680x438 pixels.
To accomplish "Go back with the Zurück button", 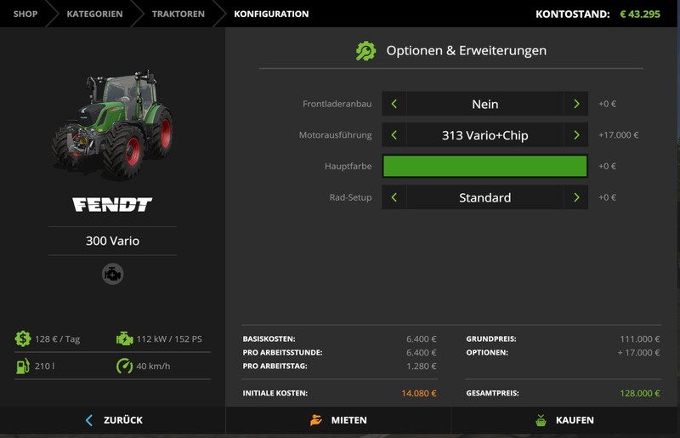I will (113, 420).
